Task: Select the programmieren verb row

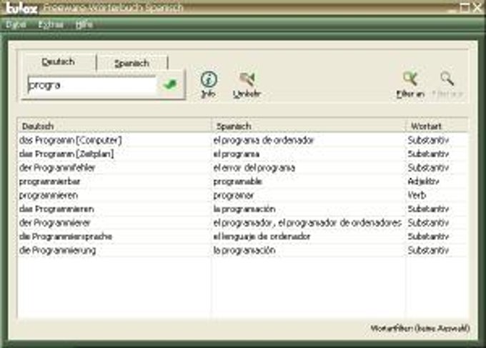Action: point(243,195)
